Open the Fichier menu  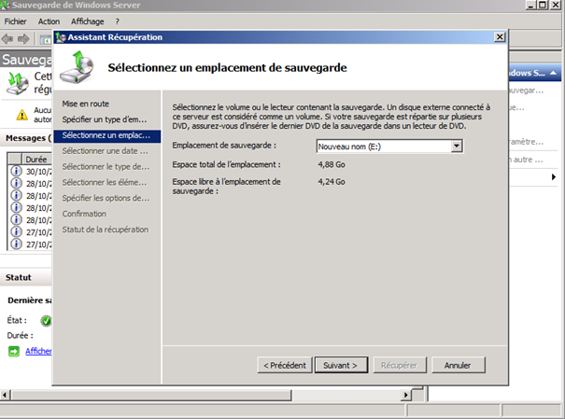pos(15,21)
